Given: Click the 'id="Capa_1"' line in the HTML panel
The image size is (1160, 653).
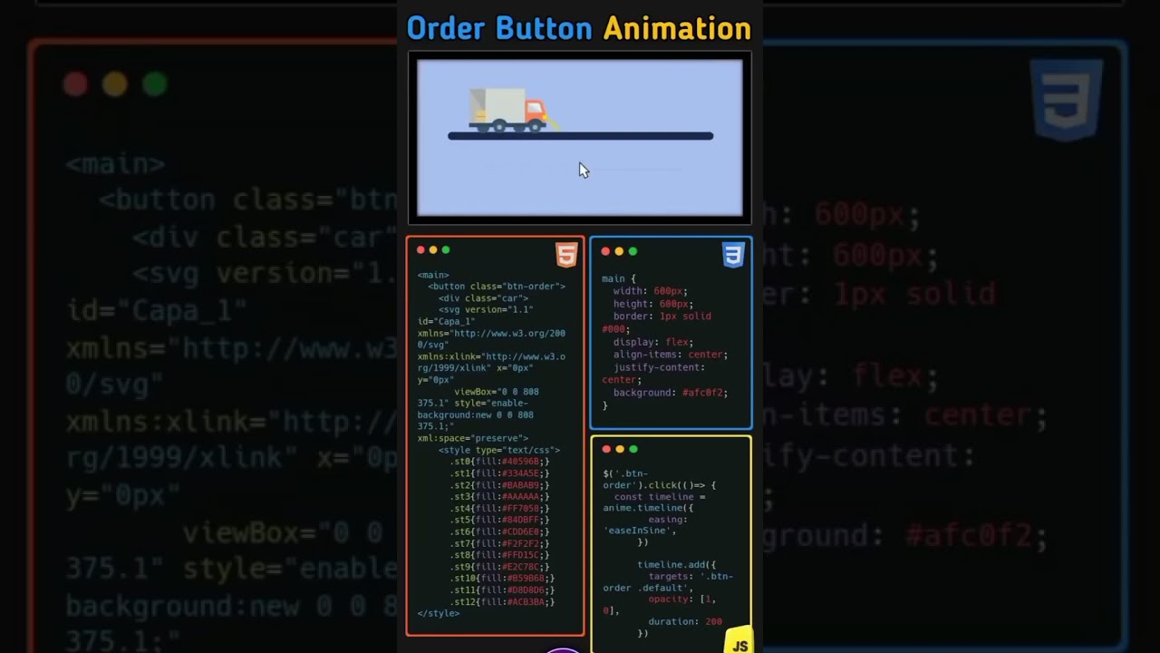Looking at the screenshot, I should pos(447,322).
